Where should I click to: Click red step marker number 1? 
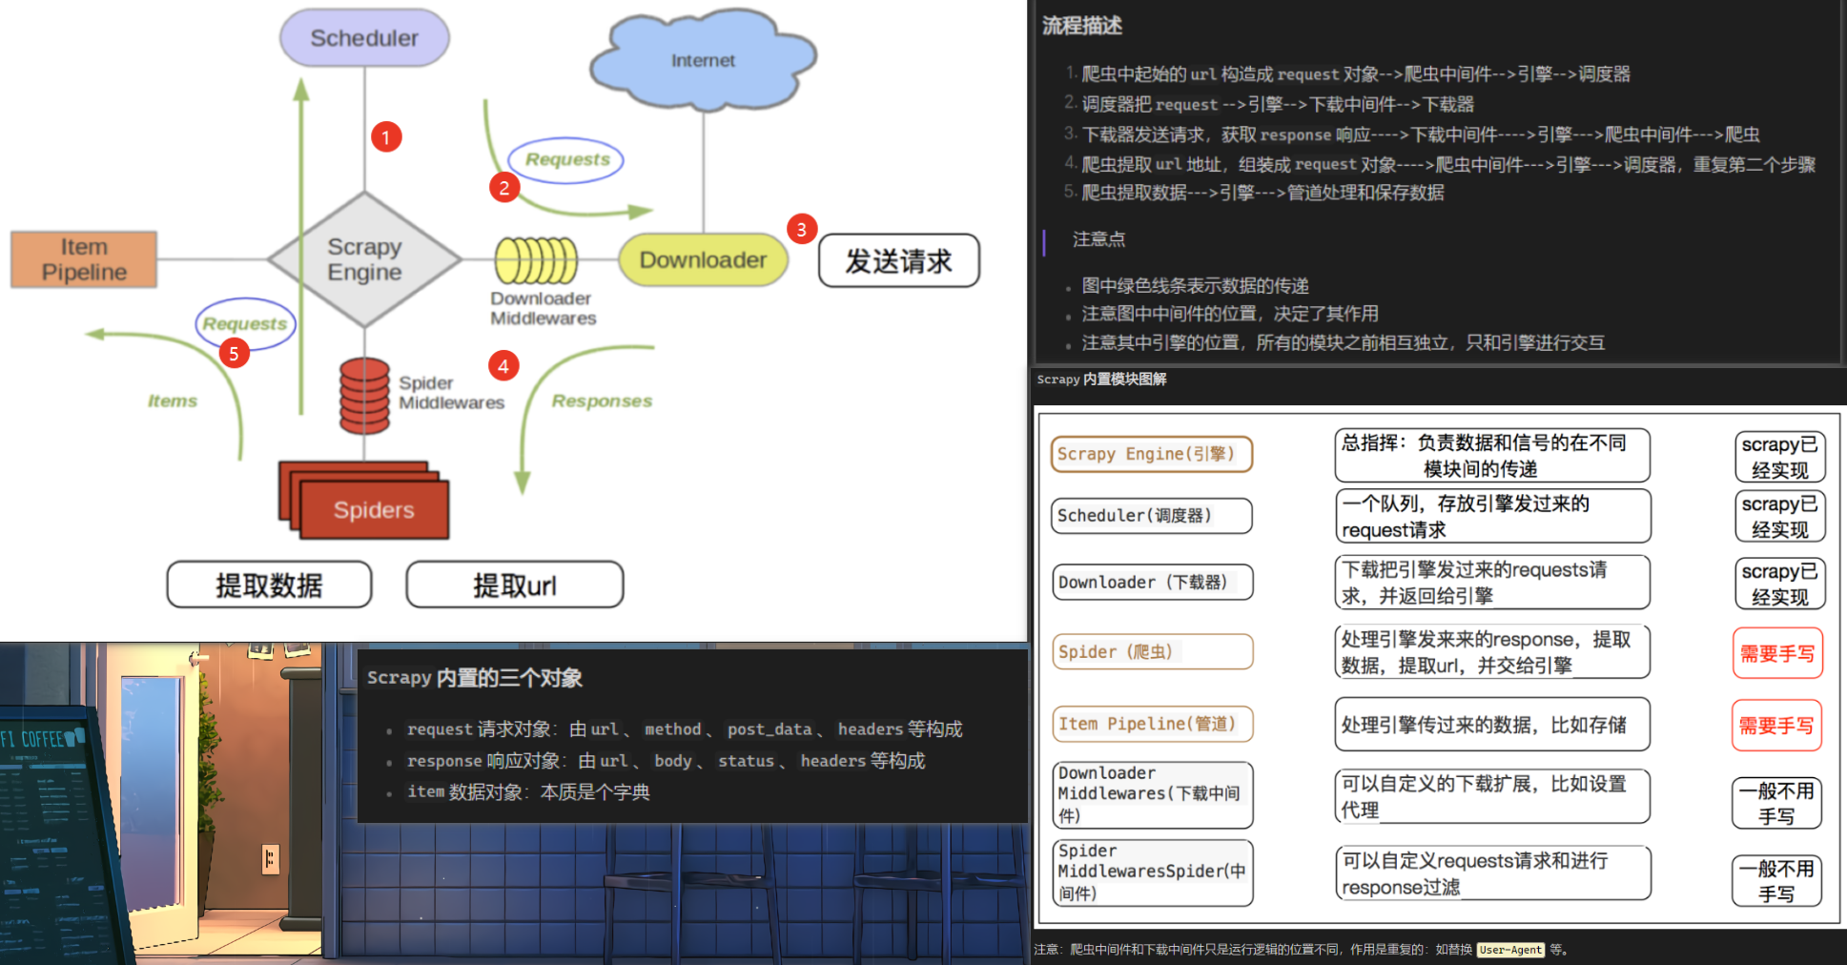386,137
